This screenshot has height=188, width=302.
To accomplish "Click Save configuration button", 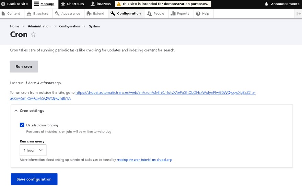I will [34, 179].
